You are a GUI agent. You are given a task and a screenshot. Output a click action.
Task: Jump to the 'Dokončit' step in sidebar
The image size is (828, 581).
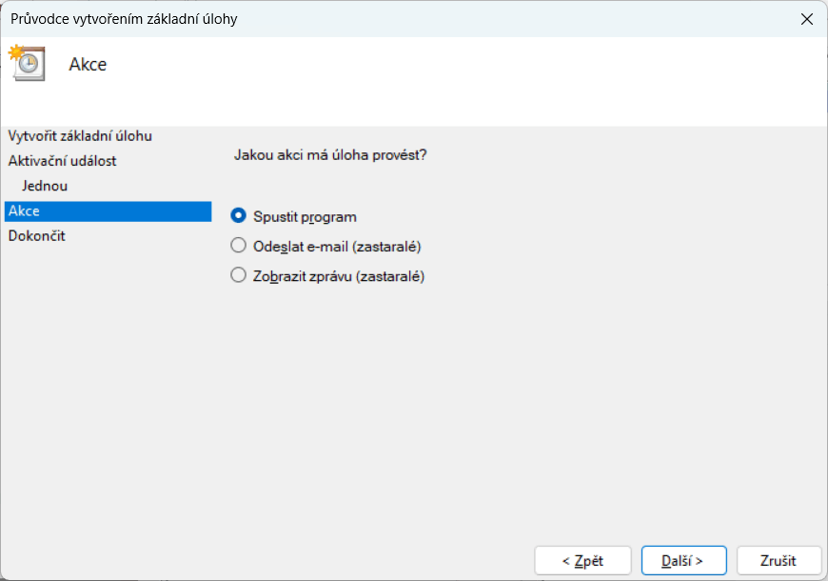37,235
